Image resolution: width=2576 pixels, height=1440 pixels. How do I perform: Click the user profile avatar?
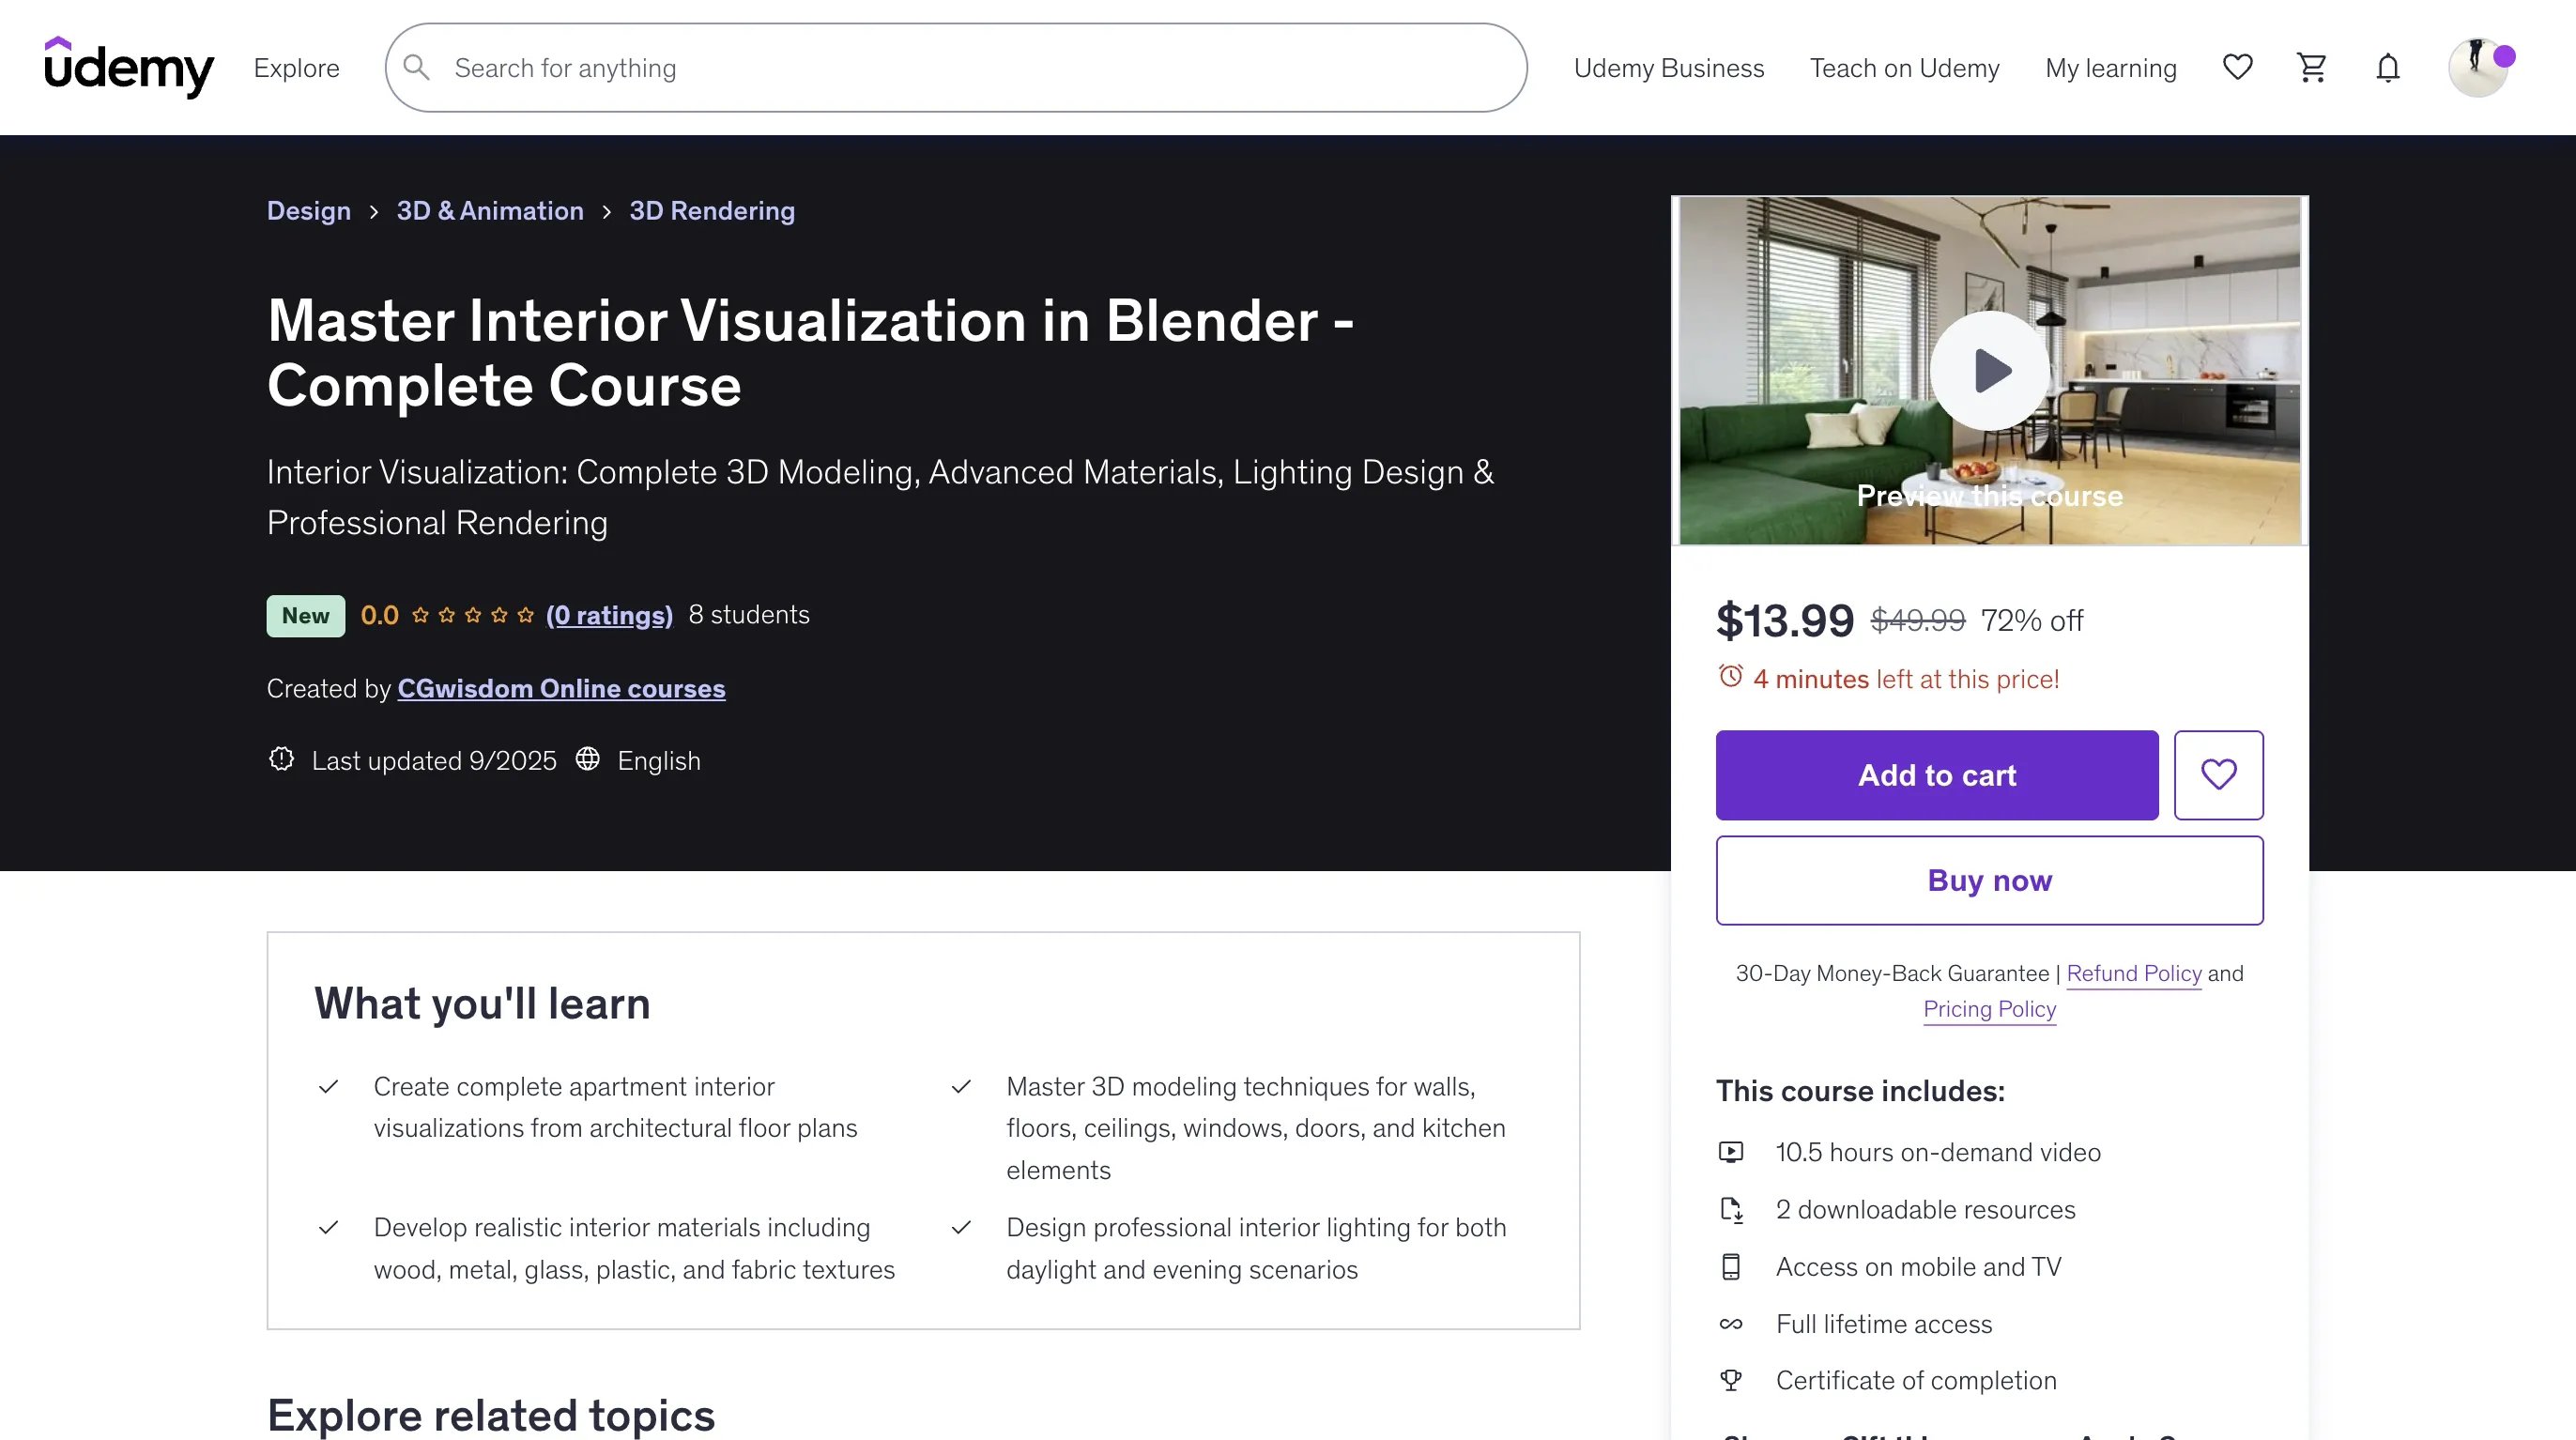(2477, 67)
